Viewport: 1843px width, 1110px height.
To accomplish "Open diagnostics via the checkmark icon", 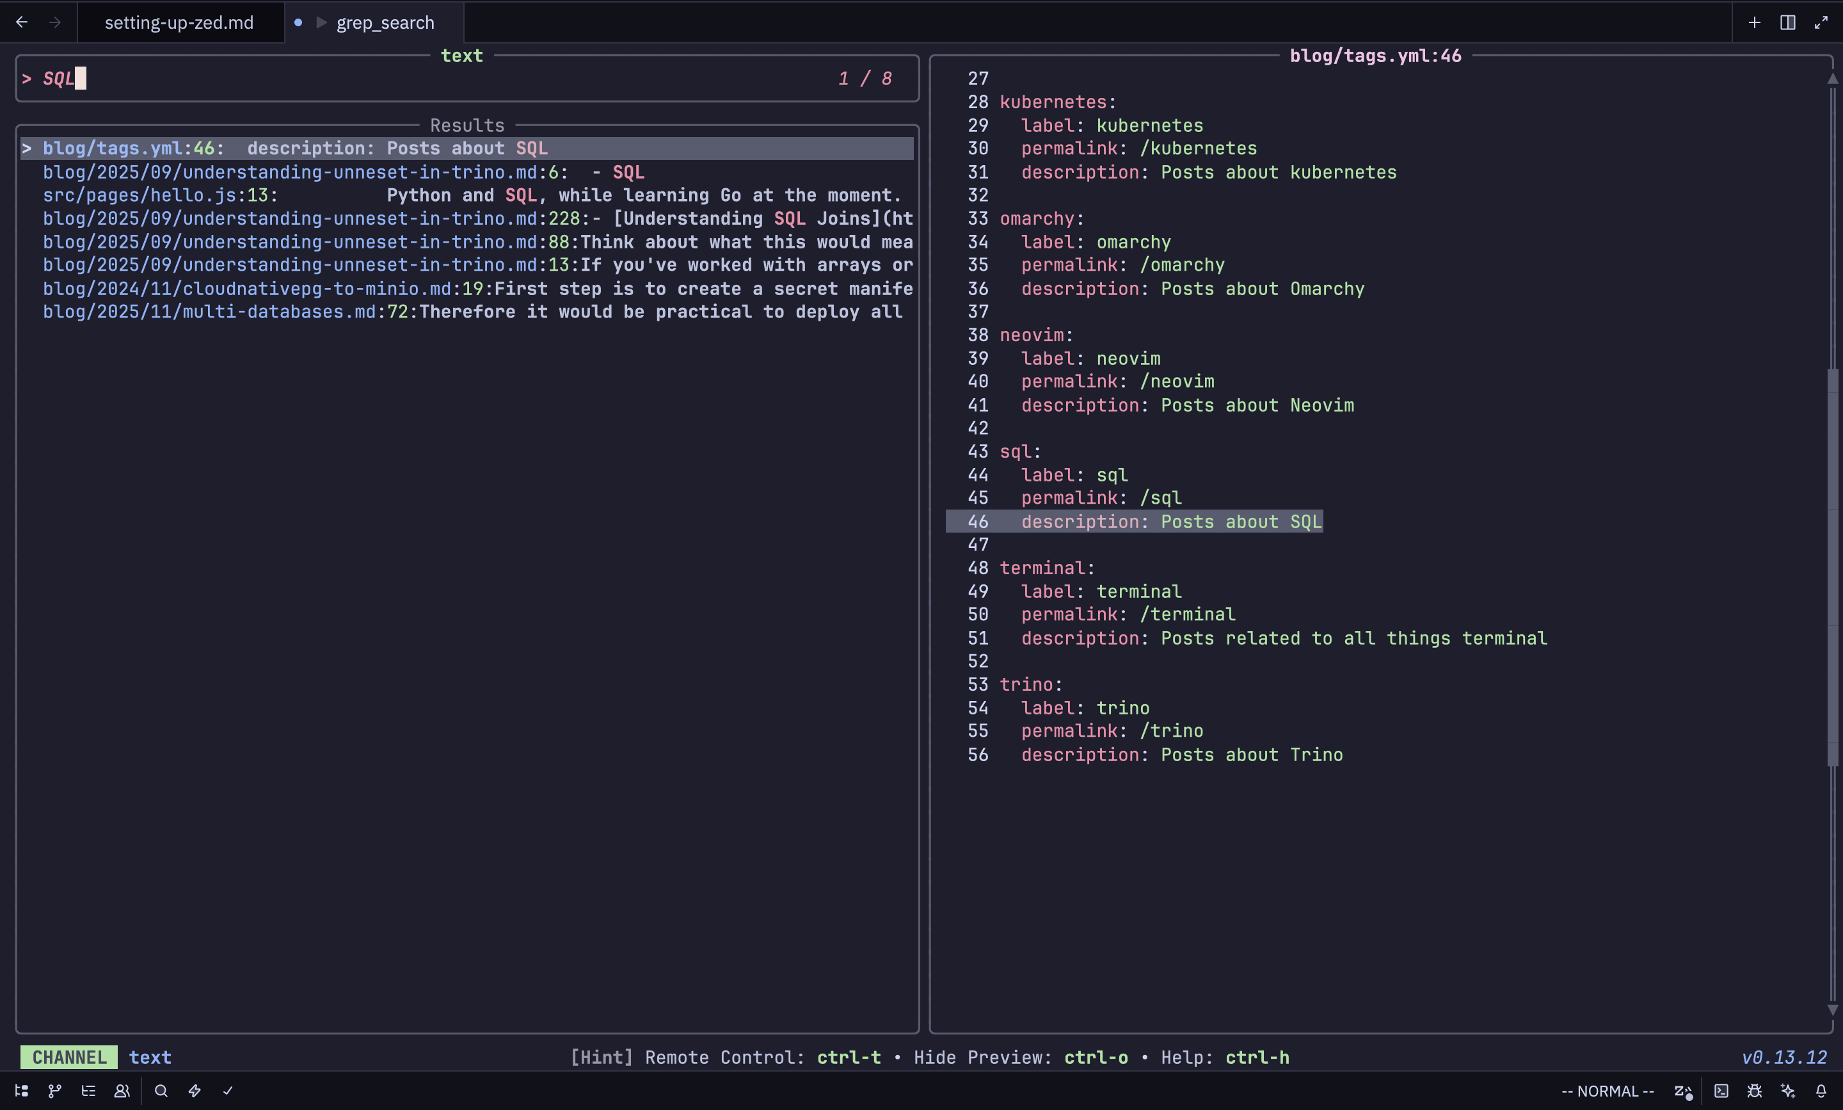I will click(x=229, y=1091).
